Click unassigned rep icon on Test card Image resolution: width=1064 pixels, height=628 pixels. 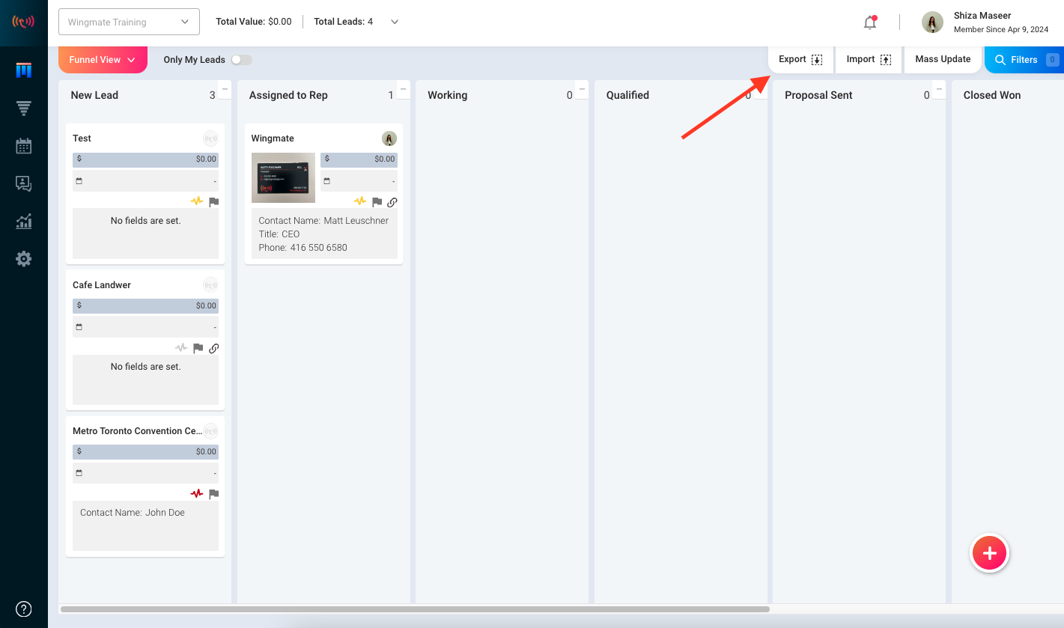click(210, 138)
